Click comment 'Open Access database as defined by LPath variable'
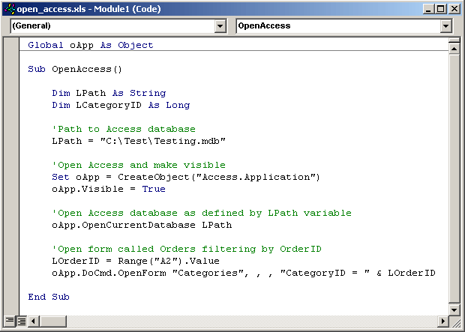The width and height of the screenshot is (465, 332). (x=202, y=213)
